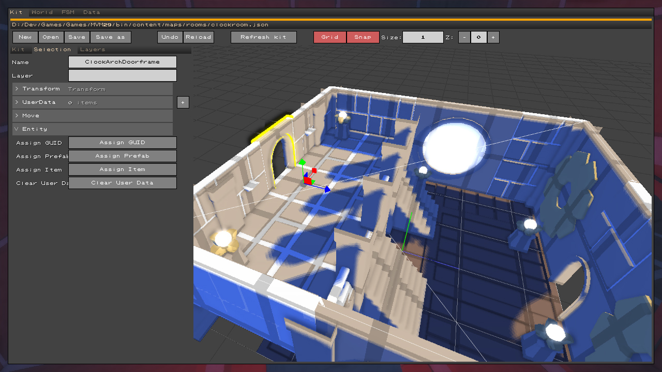Viewport: 662px width, 372px height.
Task: Toggle the Snap button
Action: [363, 37]
